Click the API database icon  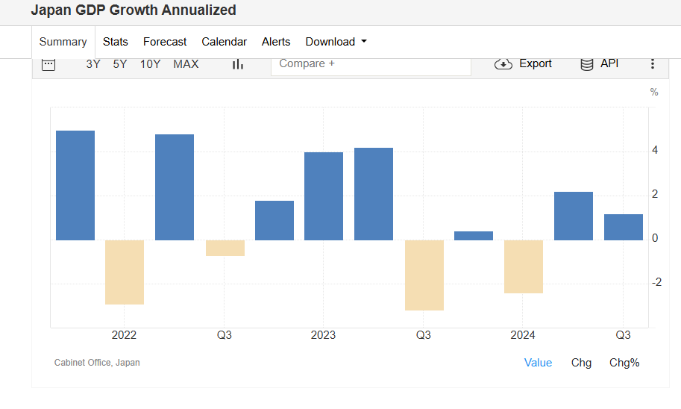587,64
